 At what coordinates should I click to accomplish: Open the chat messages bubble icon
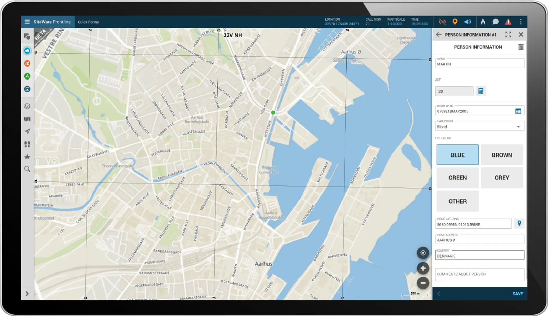[495, 22]
